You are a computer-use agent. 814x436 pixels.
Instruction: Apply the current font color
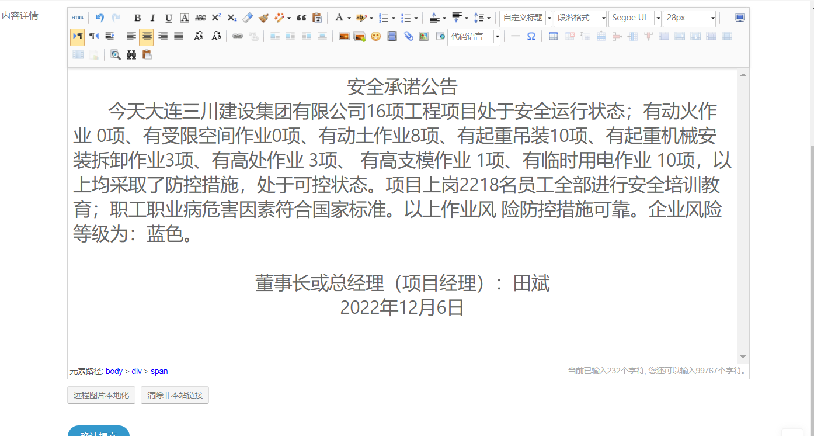339,18
